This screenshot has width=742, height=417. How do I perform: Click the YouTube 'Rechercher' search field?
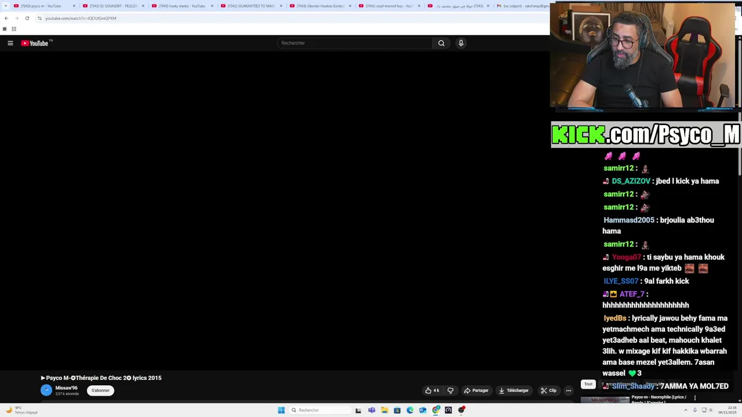[354, 43]
